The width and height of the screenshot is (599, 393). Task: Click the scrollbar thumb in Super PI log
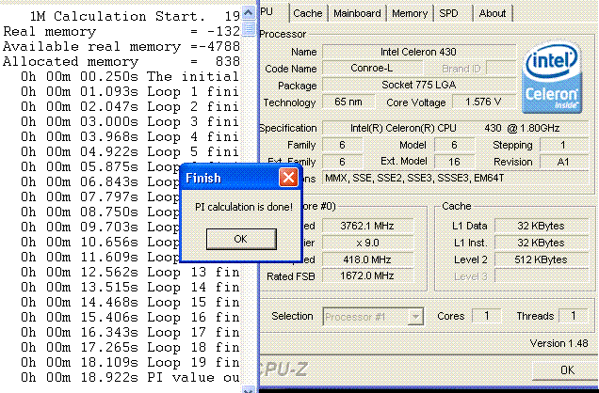pyautogui.click(x=249, y=28)
